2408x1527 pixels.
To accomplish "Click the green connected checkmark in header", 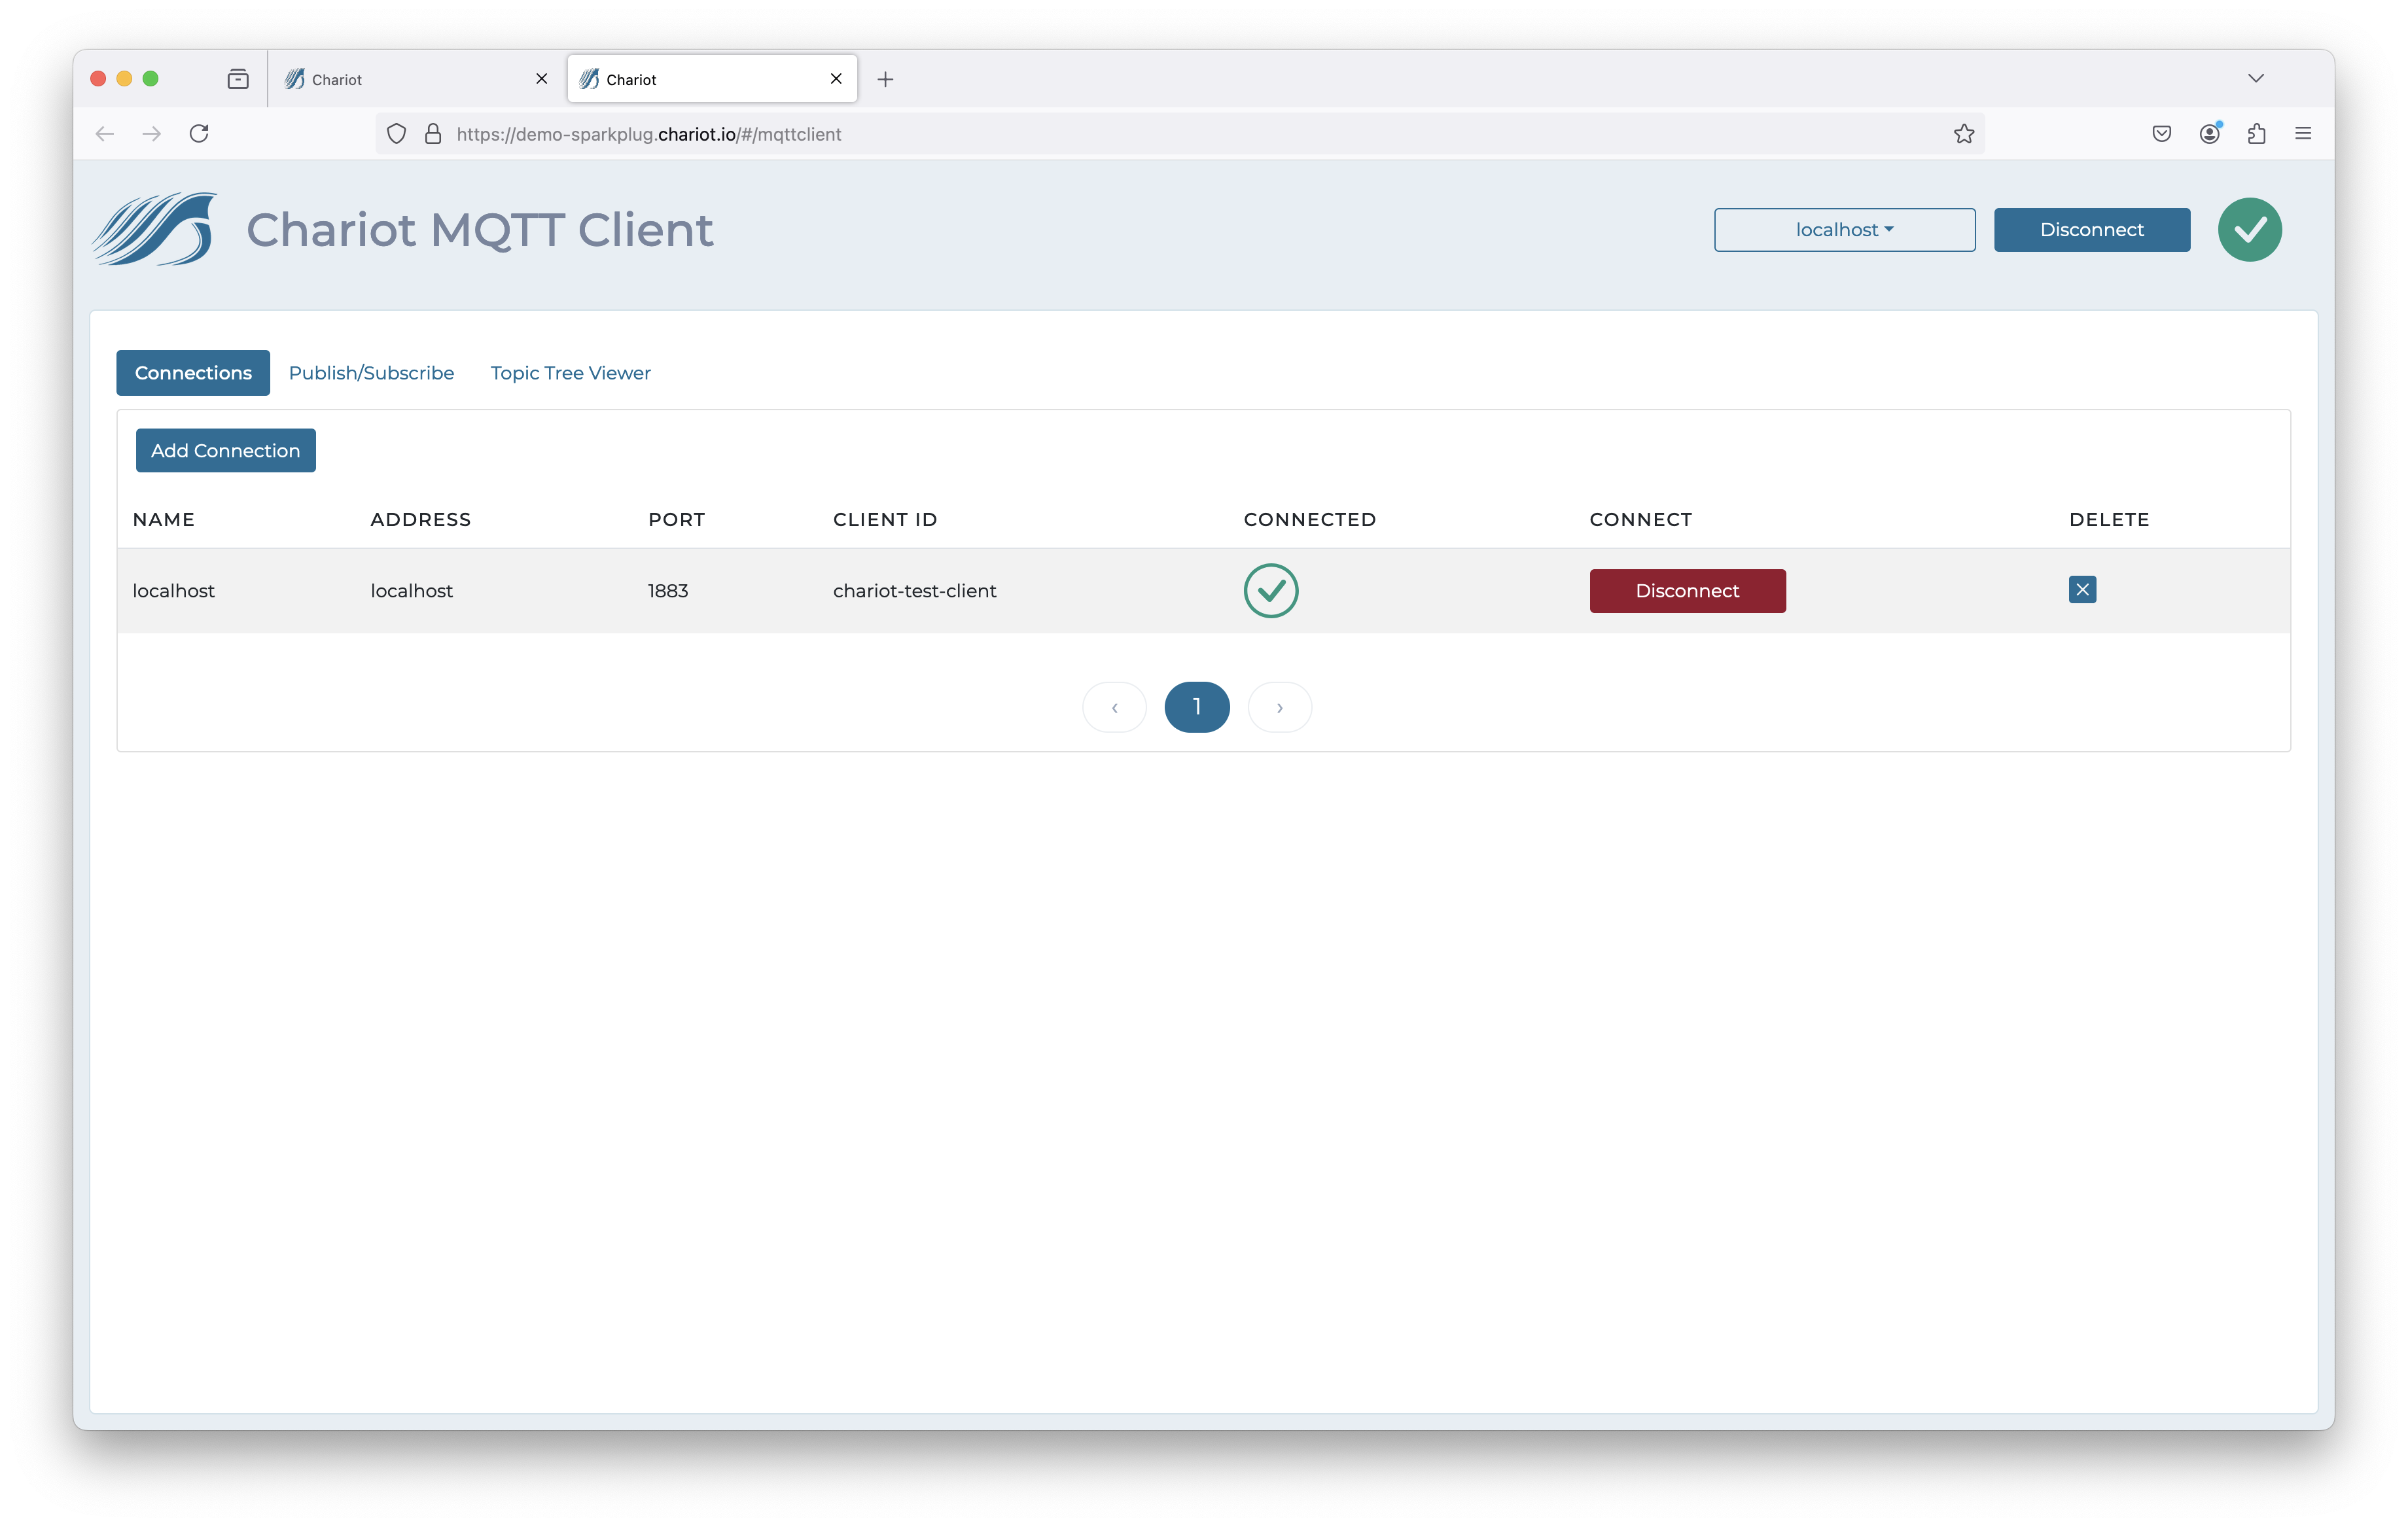I will (2249, 230).
